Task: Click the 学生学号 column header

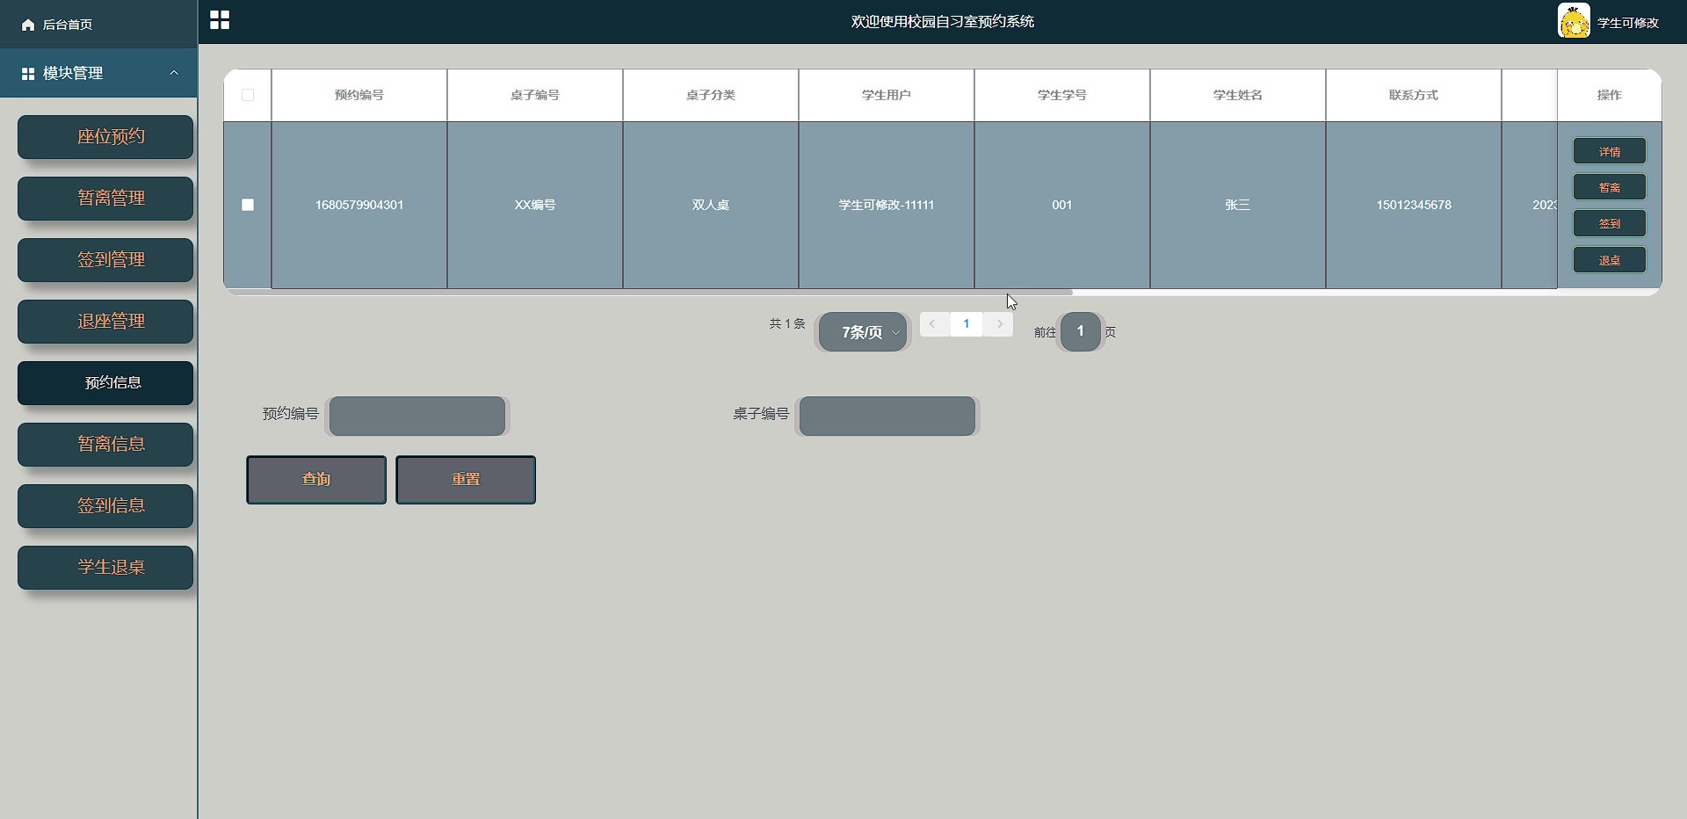Action: [x=1062, y=95]
